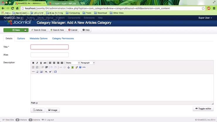Click the Toggle editor button
The width and height of the screenshot is (217, 122).
tap(203, 109)
